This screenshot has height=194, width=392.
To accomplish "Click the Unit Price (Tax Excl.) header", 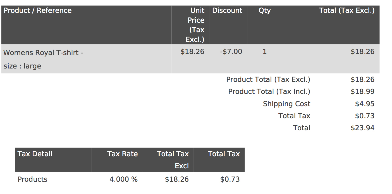I will [195, 25].
